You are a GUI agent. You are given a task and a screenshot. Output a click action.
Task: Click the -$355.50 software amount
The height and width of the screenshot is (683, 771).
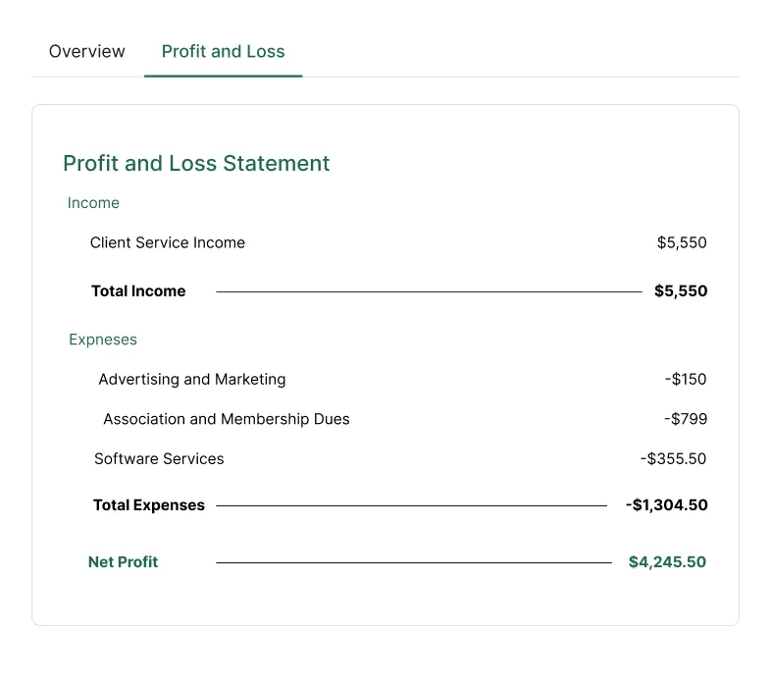[x=673, y=458]
